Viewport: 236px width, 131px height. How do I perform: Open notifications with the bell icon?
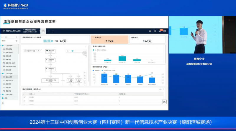pyautogui.click(x=160, y=31)
